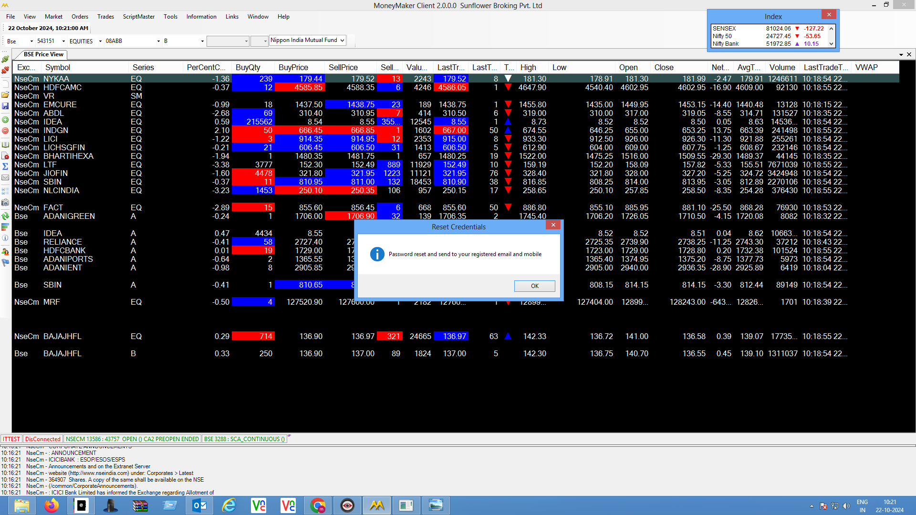This screenshot has width=916, height=515.
Task: Click the red disconnect plug icon
Action: pos(5,70)
